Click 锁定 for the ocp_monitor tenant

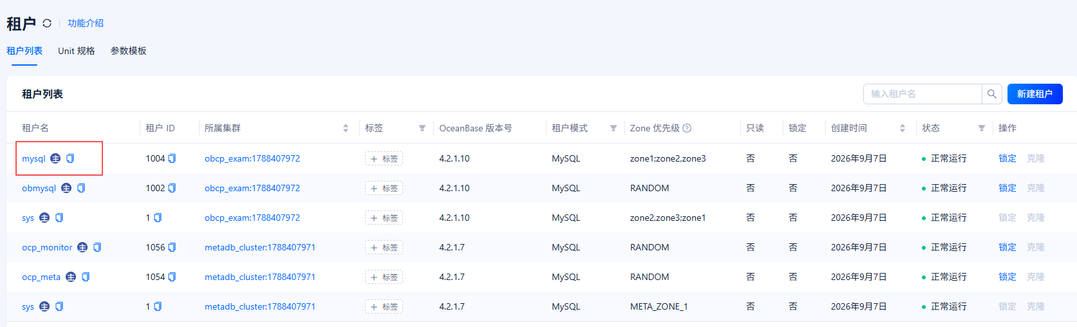point(1007,247)
